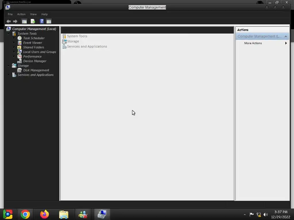Open the View menu
Screen dimensions: 294x220
coord(33,14)
